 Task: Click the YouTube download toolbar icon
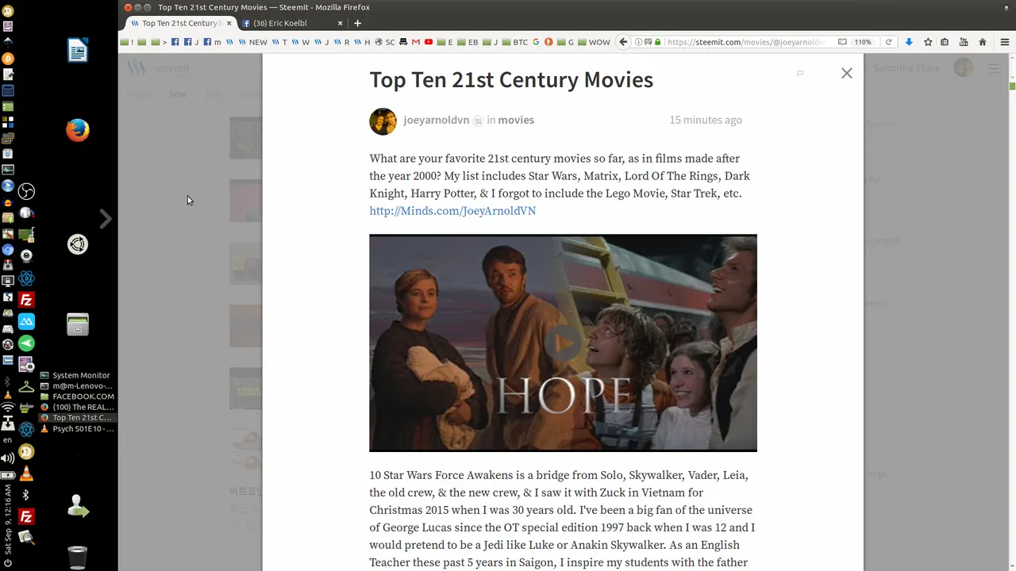(964, 42)
